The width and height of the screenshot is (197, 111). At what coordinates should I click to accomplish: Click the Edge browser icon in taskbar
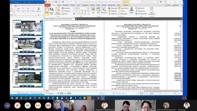point(53,98)
